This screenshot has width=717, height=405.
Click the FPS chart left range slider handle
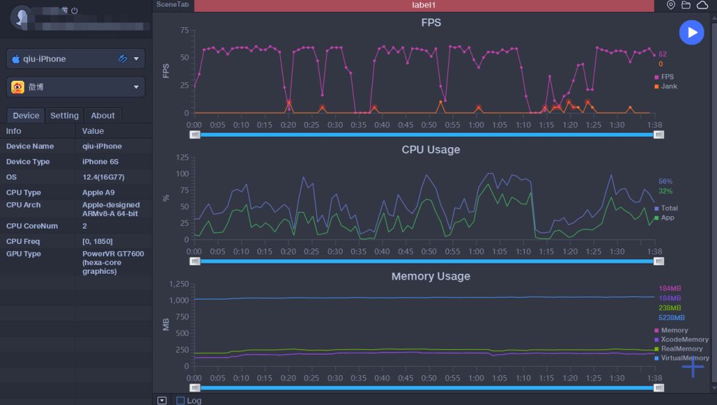pyautogui.click(x=195, y=135)
